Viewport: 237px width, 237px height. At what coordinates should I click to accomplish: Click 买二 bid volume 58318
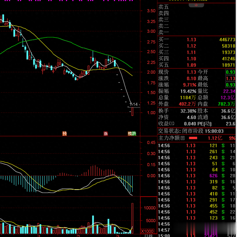pyautogui.click(x=228, y=46)
